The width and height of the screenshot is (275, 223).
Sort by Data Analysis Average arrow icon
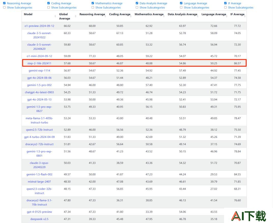tap(198, 16)
